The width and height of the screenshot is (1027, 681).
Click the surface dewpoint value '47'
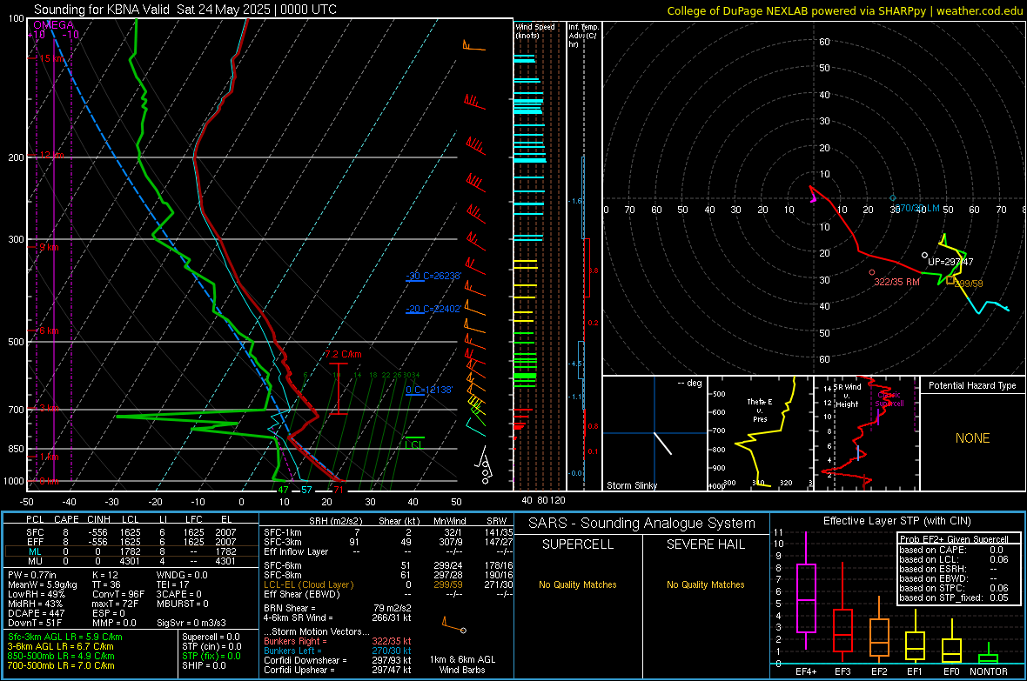283,490
